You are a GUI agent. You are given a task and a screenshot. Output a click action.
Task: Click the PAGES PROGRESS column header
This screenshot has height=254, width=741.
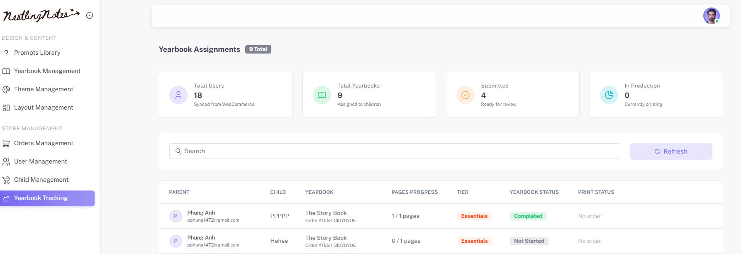coord(415,192)
